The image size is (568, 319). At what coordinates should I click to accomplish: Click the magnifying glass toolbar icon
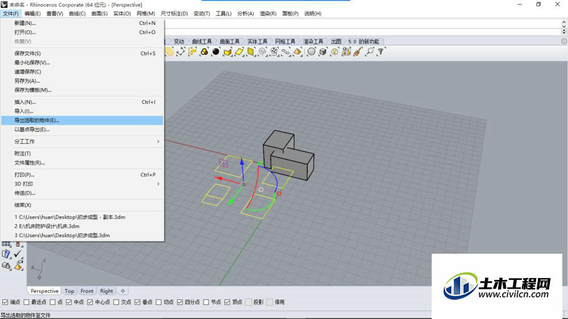click(x=370, y=52)
